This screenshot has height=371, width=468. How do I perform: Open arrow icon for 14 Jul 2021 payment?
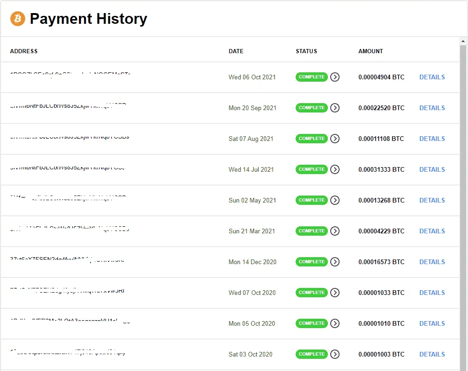(x=335, y=169)
